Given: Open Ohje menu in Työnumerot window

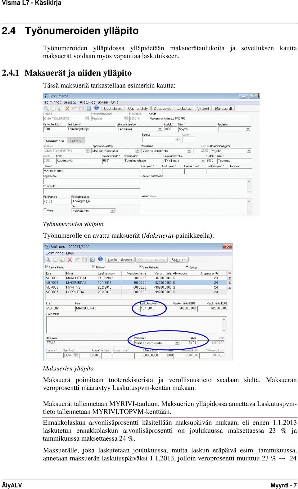Looking at the screenshot, I should click(x=115, y=102).
